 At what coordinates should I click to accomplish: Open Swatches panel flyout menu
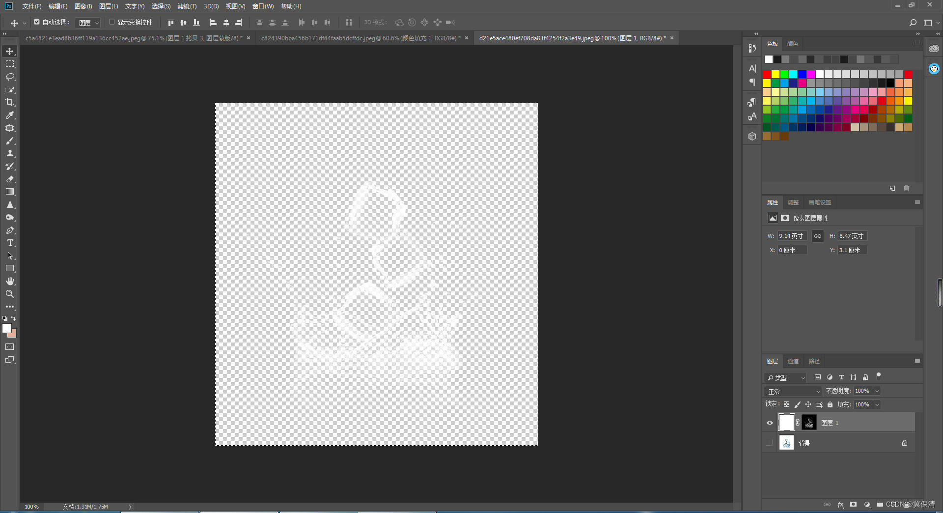(x=917, y=44)
